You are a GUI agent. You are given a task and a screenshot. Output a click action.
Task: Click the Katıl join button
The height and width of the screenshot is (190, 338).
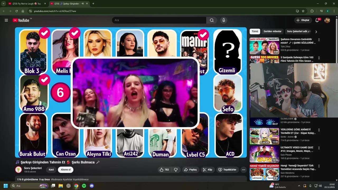click(51, 170)
